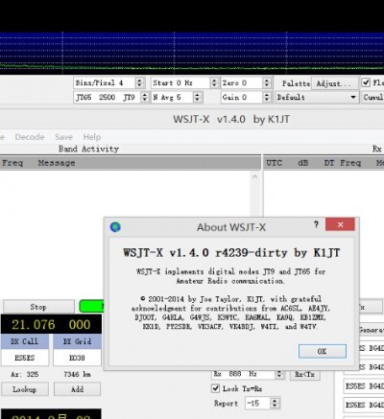Click the Message column header in Band Activity
The height and width of the screenshot is (419, 384).
tap(57, 163)
